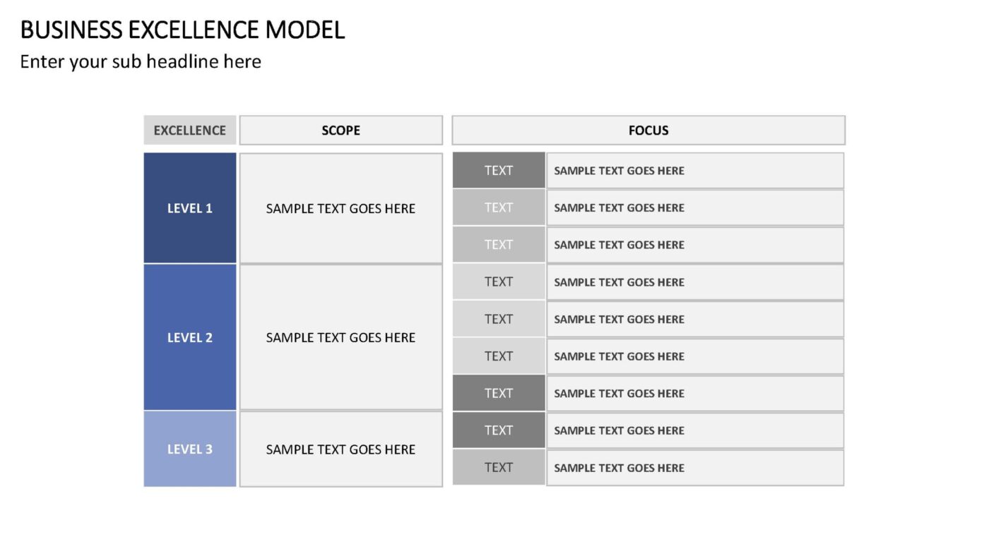Select the scope sample text beside LEVEL 3
The image size is (989, 556).
point(341,449)
